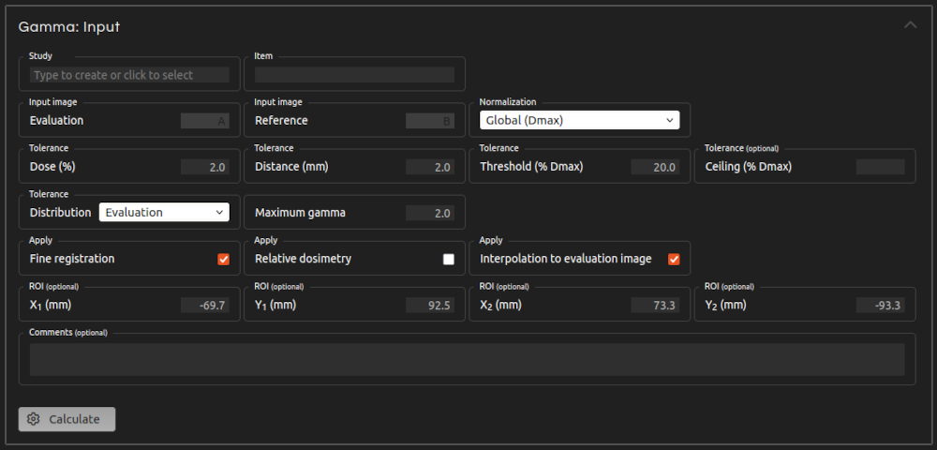This screenshot has width=937, height=450.
Task: Enable the Relative dosimetry checkbox
Action: click(x=449, y=259)
